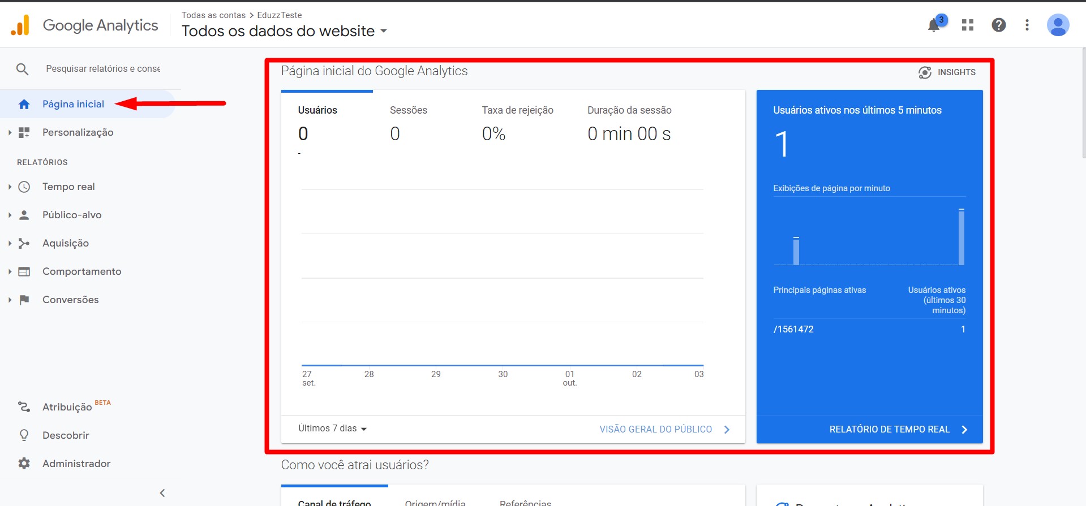Open the three-dot more options menu
The height and width of the screenshot is (506, 1086).
1027,25
